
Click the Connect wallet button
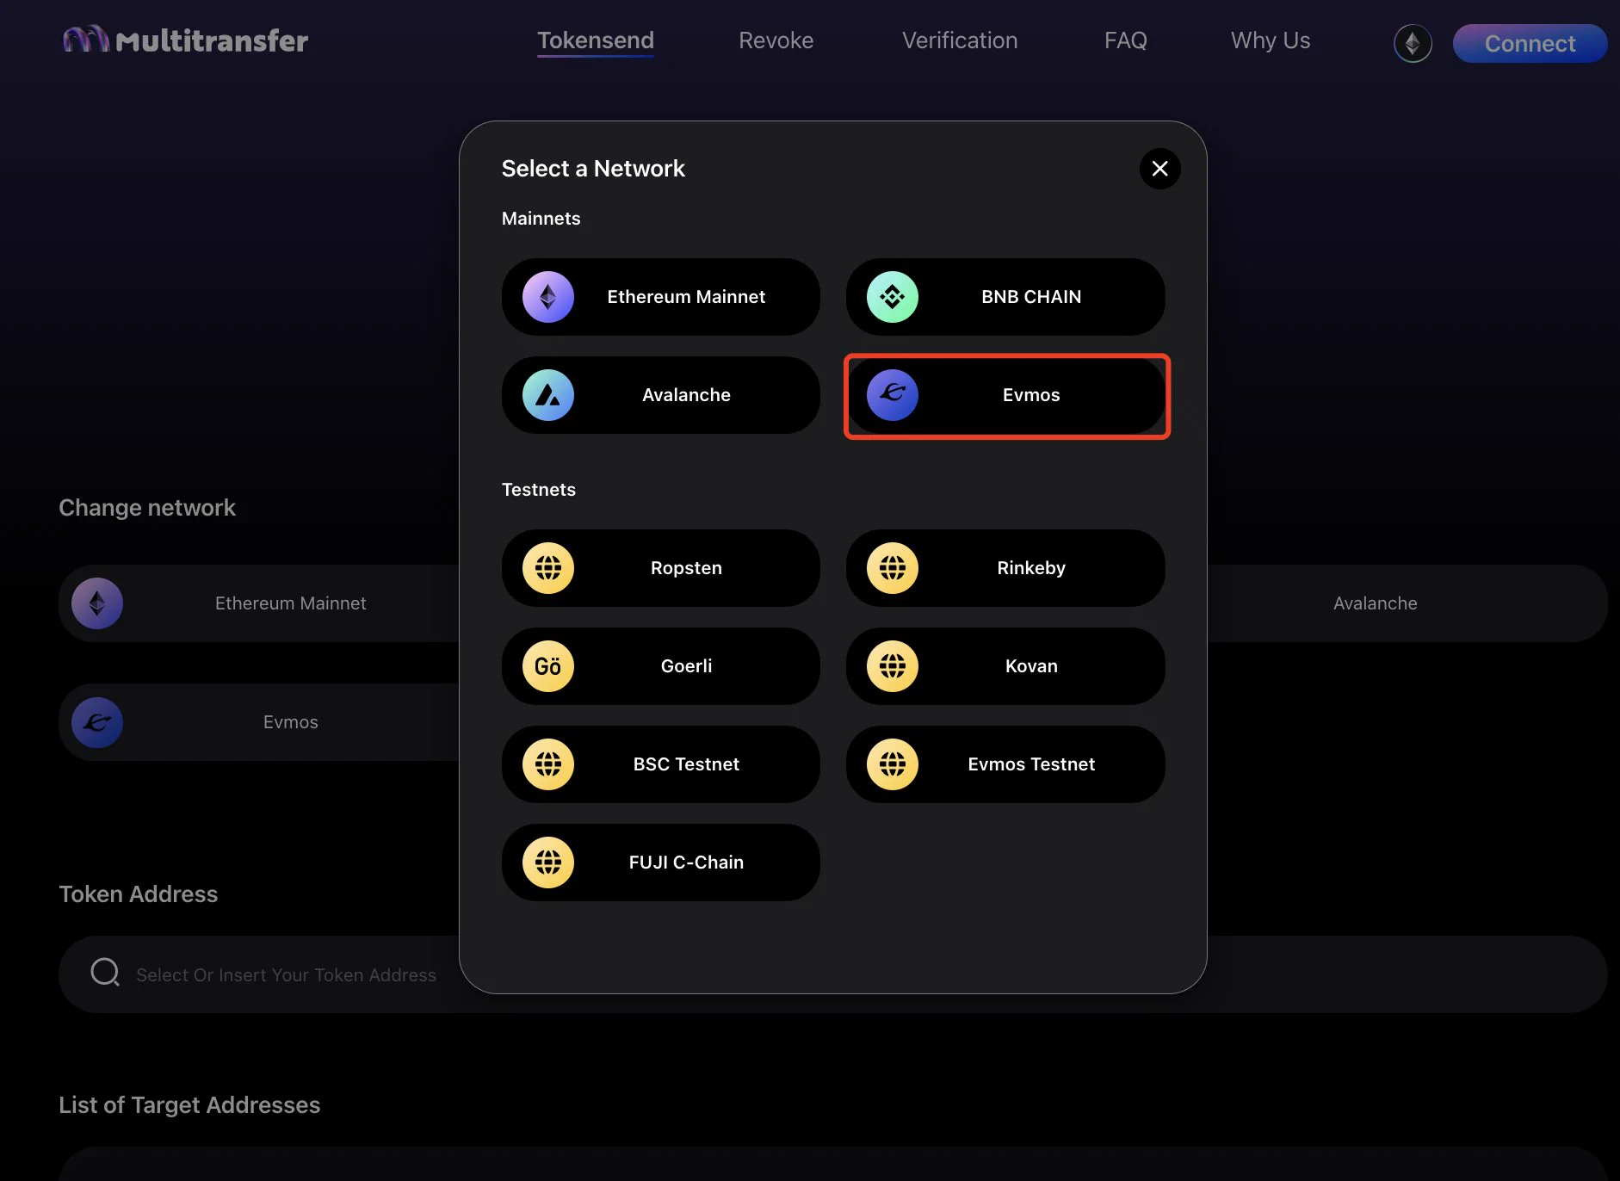click(x=1530, y=43)
